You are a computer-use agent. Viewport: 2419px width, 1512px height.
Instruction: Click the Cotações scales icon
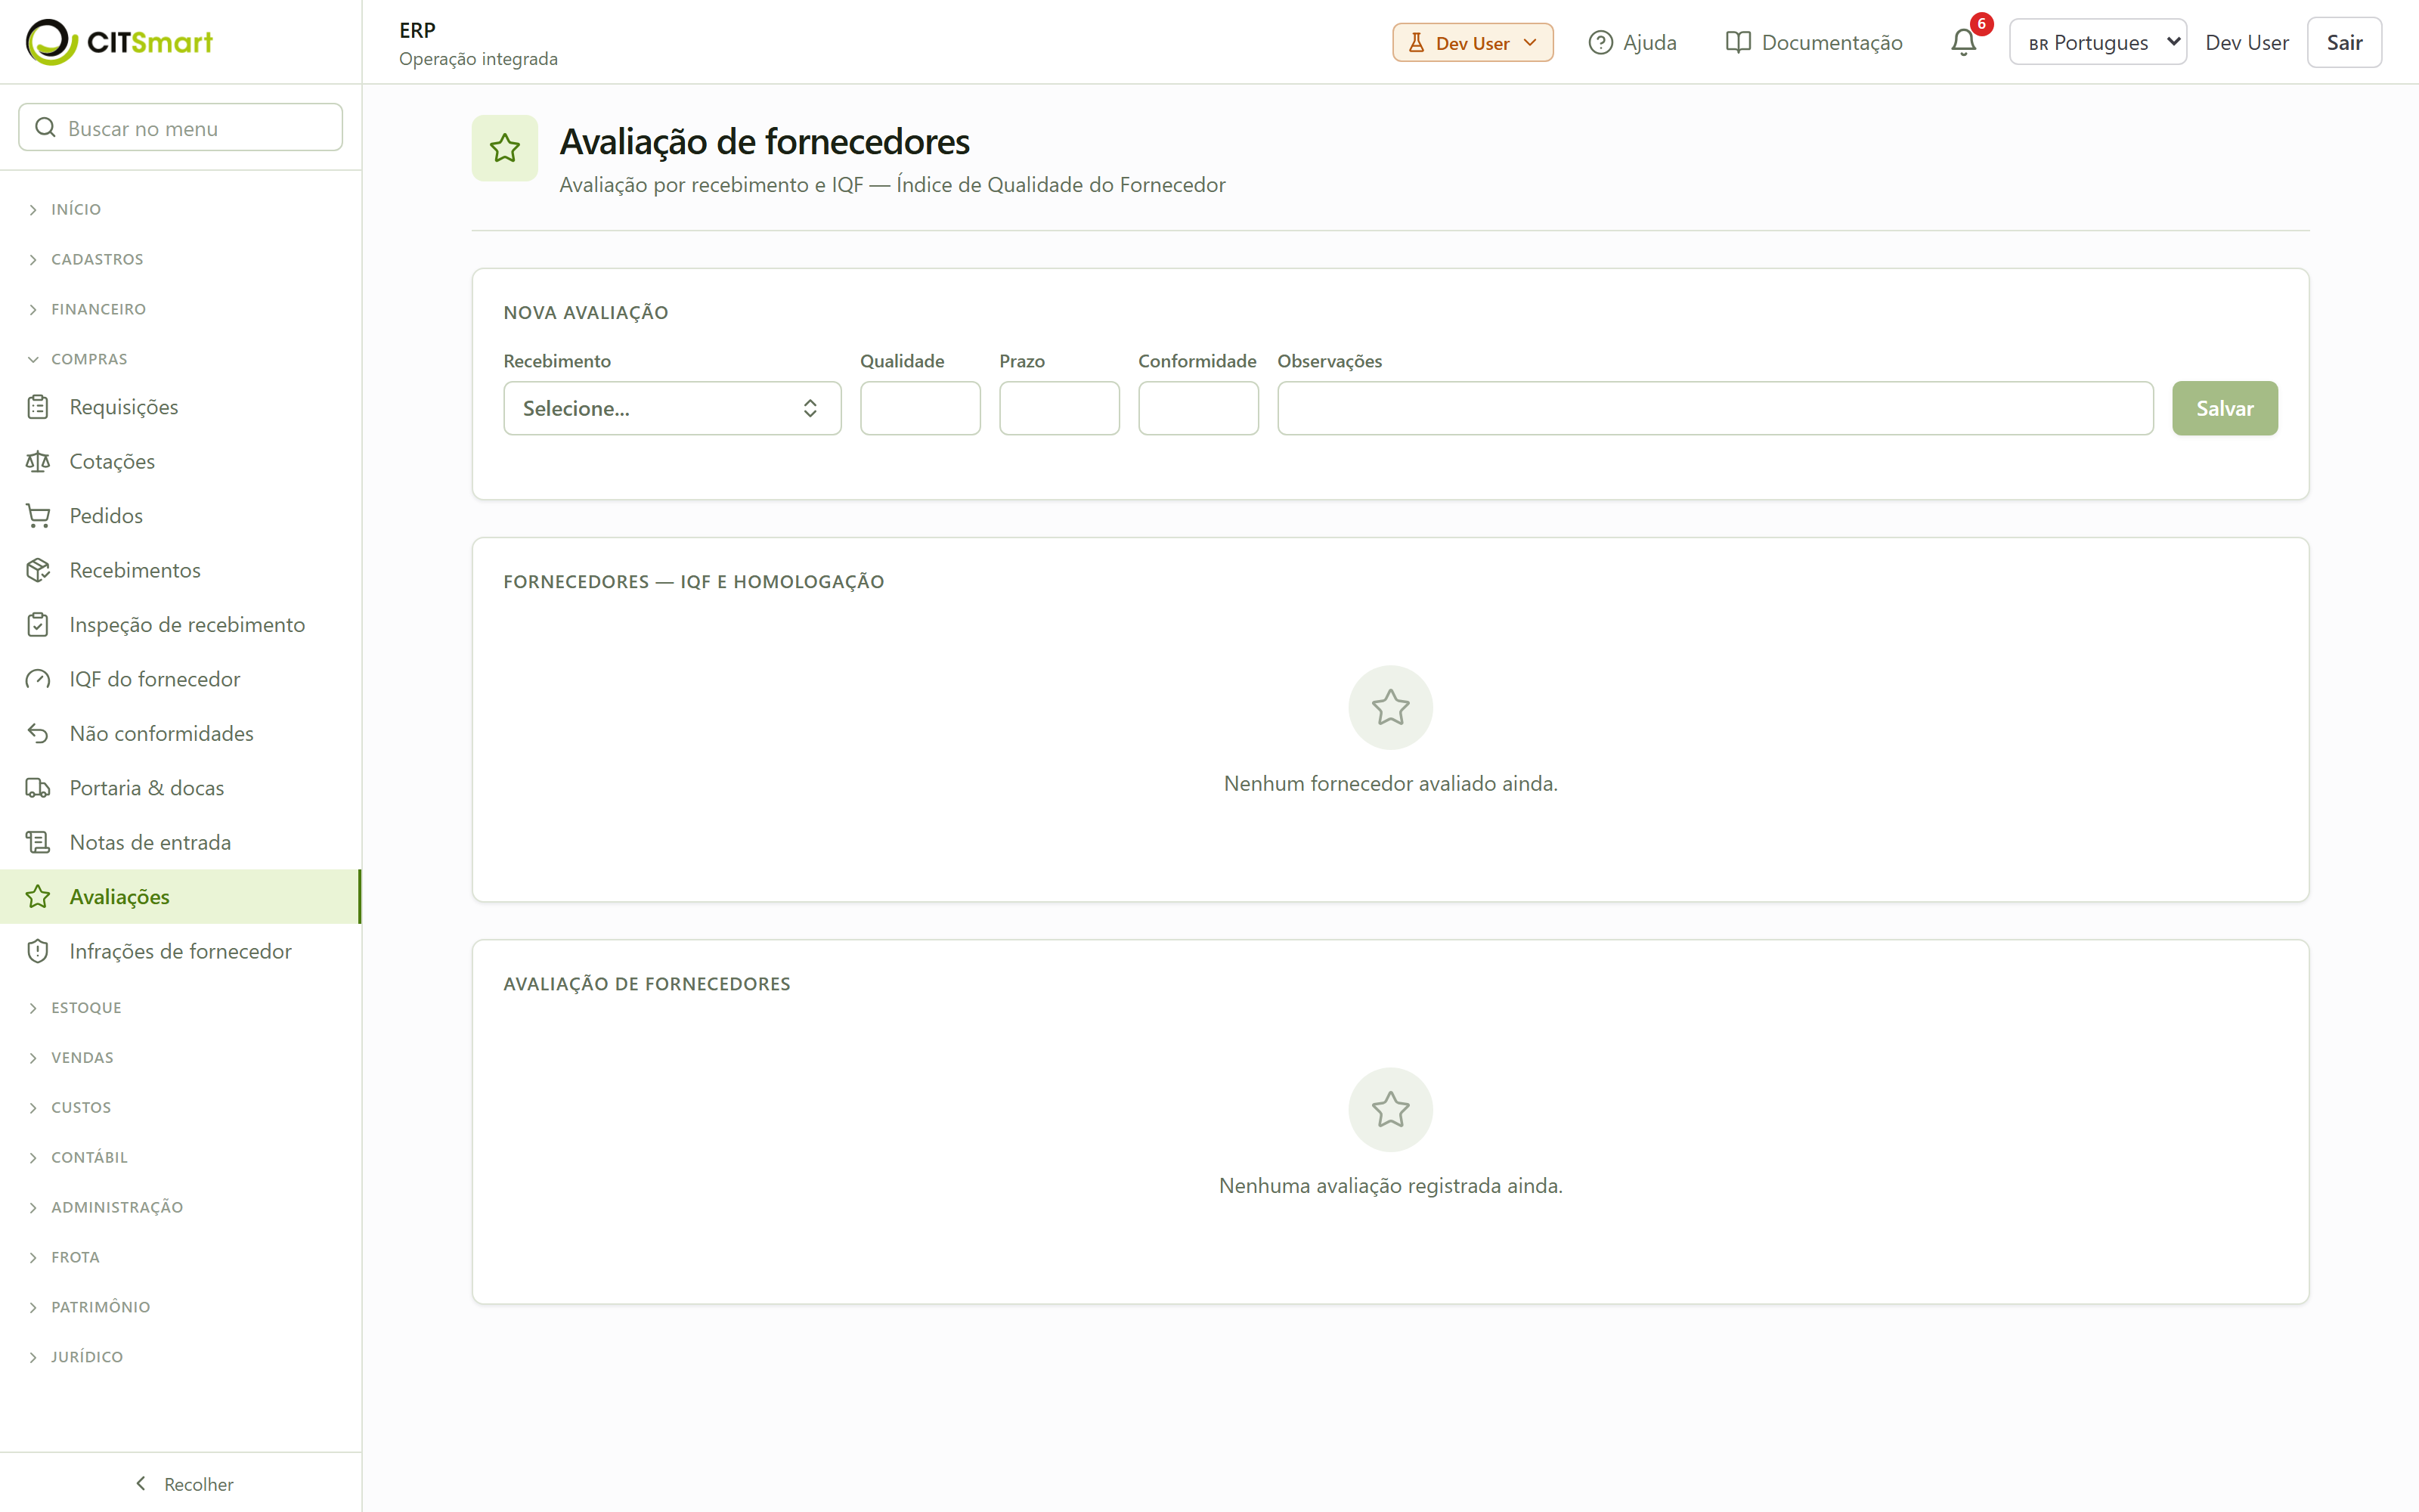pos(38,461)
